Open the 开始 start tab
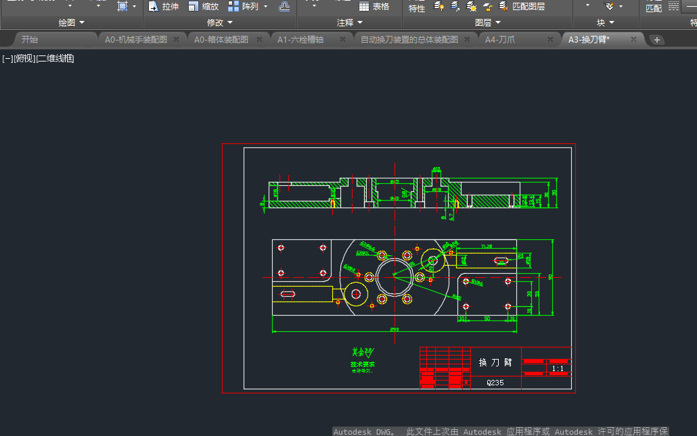 (x=30, y=40)
